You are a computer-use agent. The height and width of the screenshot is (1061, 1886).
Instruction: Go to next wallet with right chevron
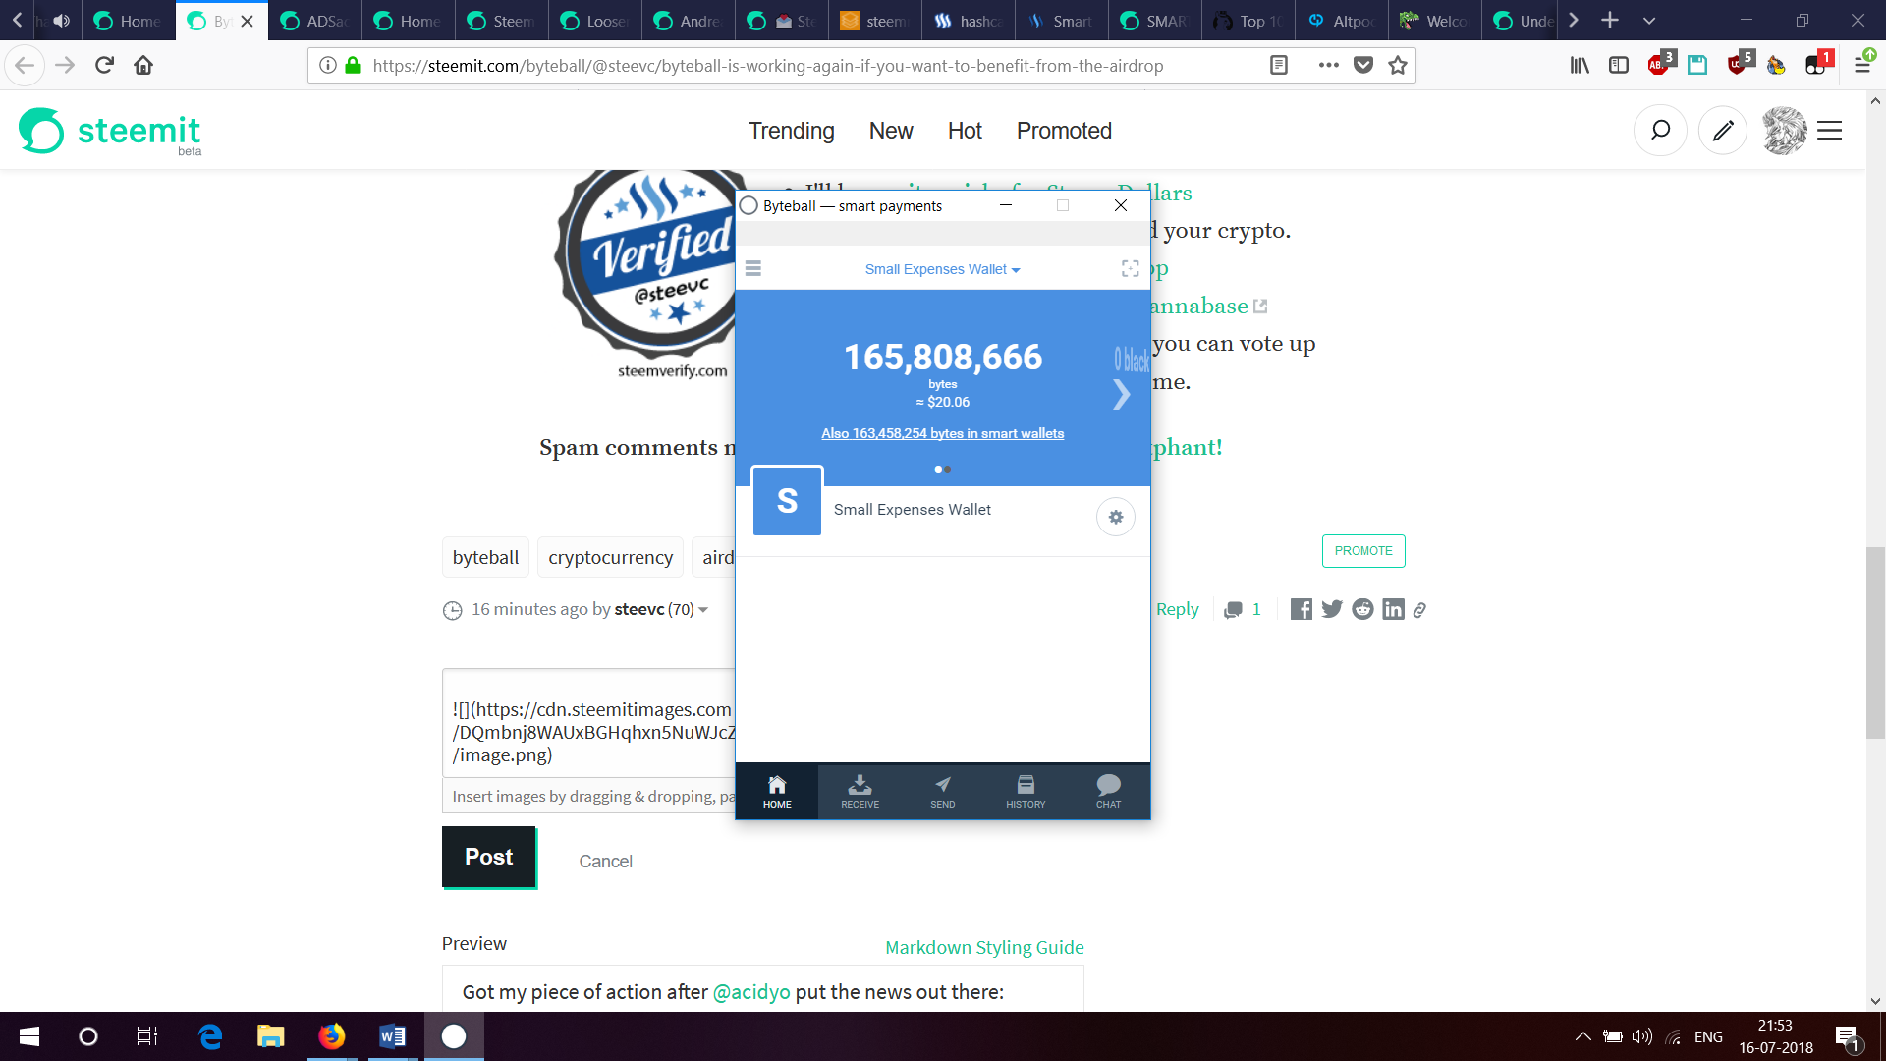click(x=1122, y=395)
